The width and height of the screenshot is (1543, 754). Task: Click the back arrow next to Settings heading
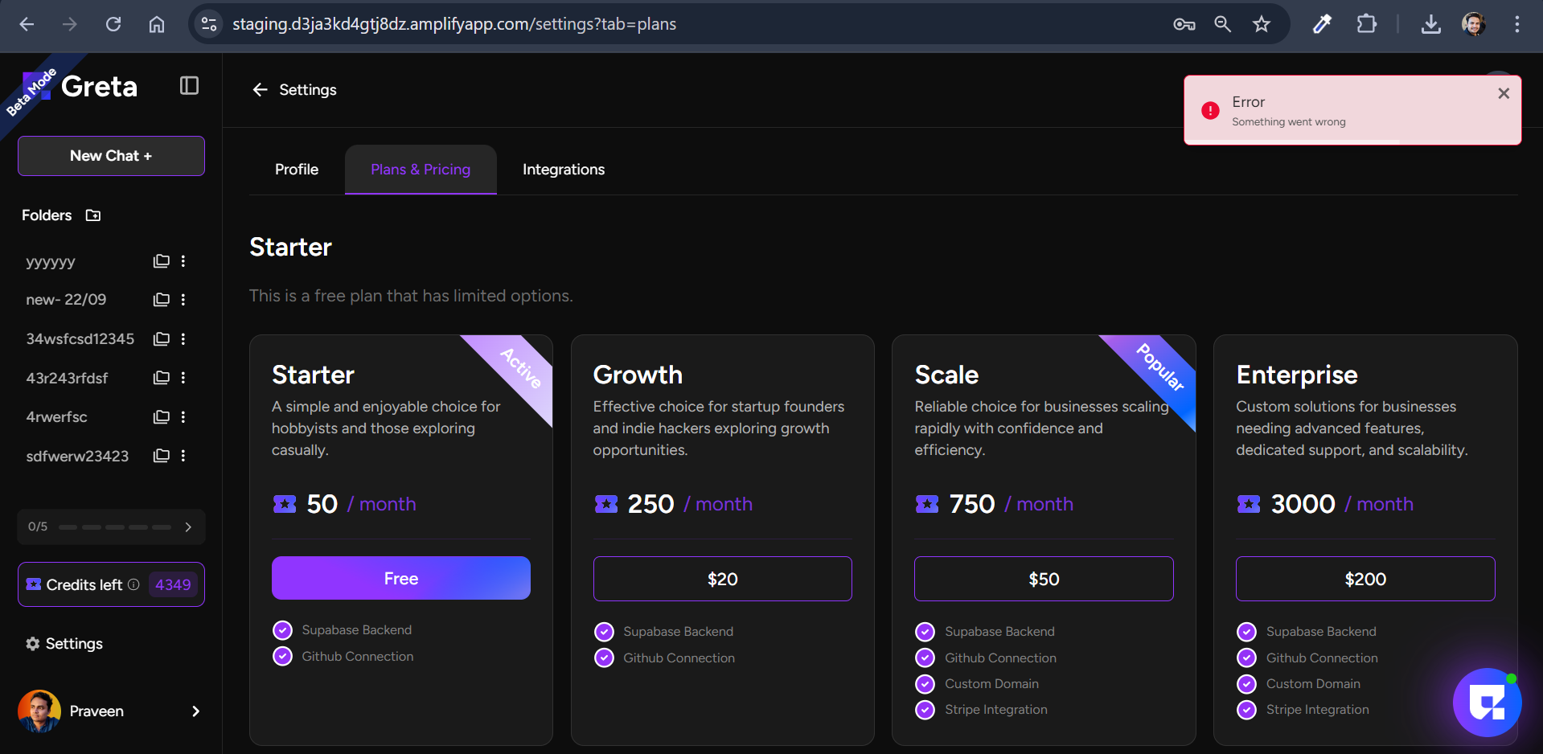260,90
